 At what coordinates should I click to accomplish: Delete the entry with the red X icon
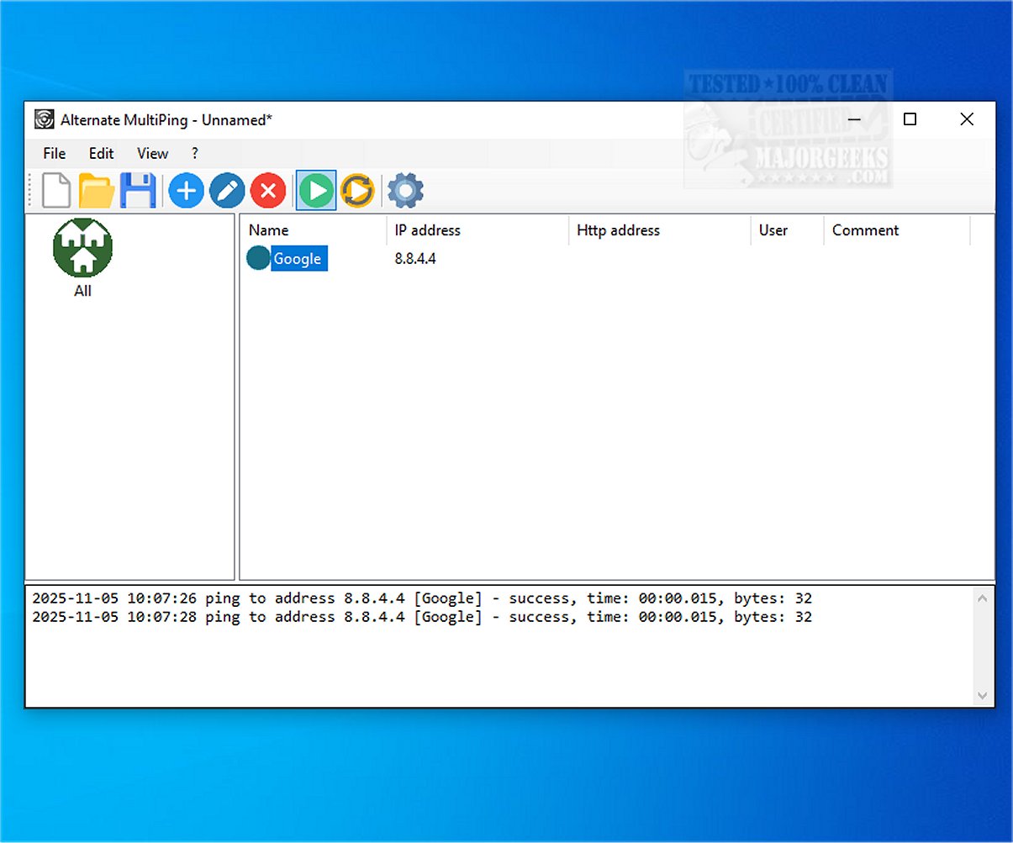coord(268,191)
